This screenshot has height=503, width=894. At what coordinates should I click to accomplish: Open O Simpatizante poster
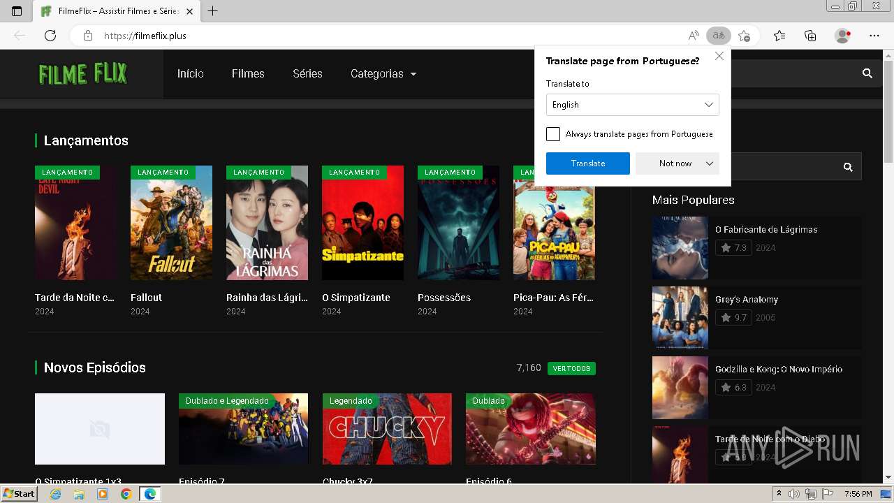pyautogui.click(x=362, y=223)
